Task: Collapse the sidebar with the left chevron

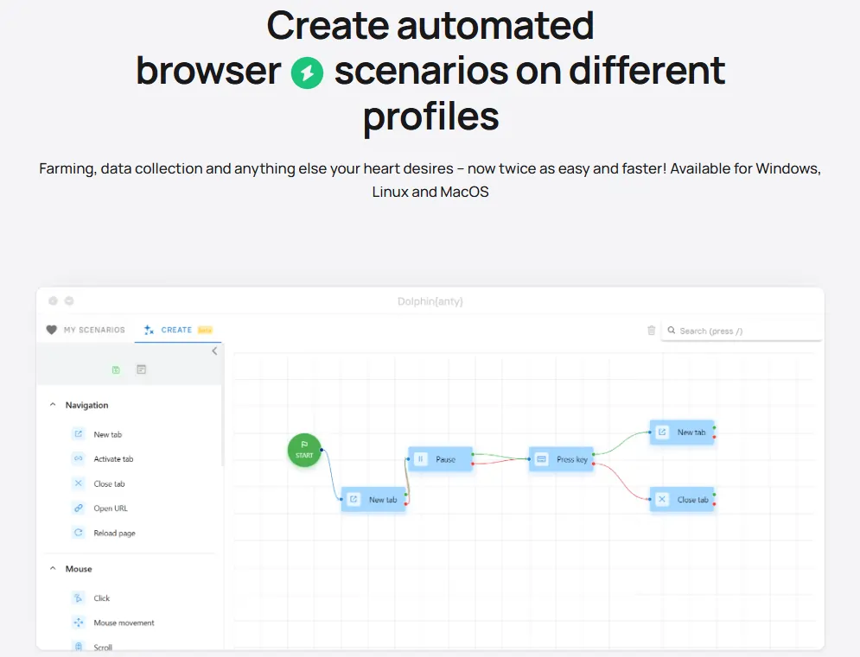Action: pyautogui.click(x=214, y=351)
